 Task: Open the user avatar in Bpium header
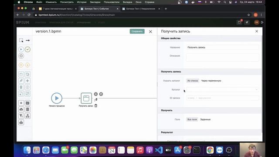pos(256,22)
